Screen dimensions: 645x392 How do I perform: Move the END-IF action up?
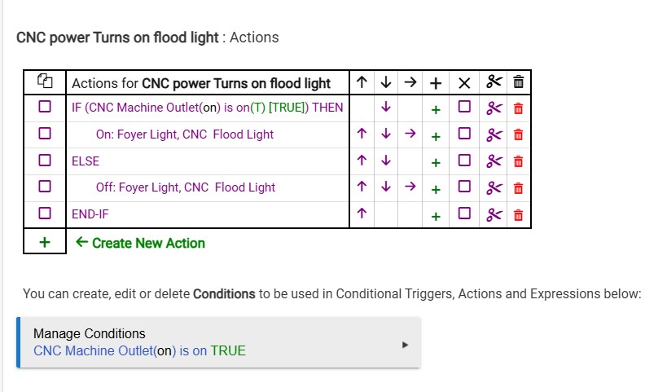pos(362,214)
